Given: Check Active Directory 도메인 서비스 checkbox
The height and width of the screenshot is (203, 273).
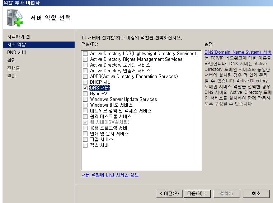Looking at the screenshot, I should (x=85, y=65).
